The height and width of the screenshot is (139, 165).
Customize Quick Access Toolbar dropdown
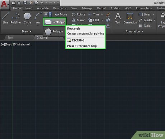click(58, 3)
